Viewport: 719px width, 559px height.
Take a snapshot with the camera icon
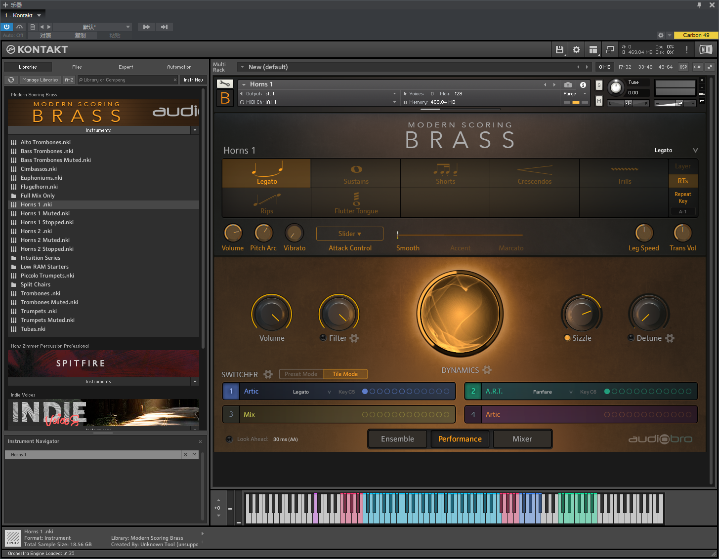568,84
